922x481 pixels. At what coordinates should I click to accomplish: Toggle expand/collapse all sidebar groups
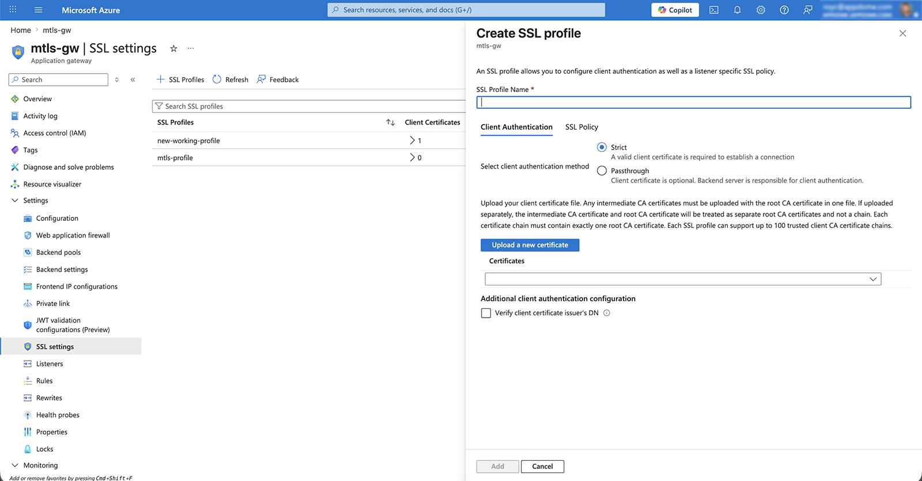[117, 80]
